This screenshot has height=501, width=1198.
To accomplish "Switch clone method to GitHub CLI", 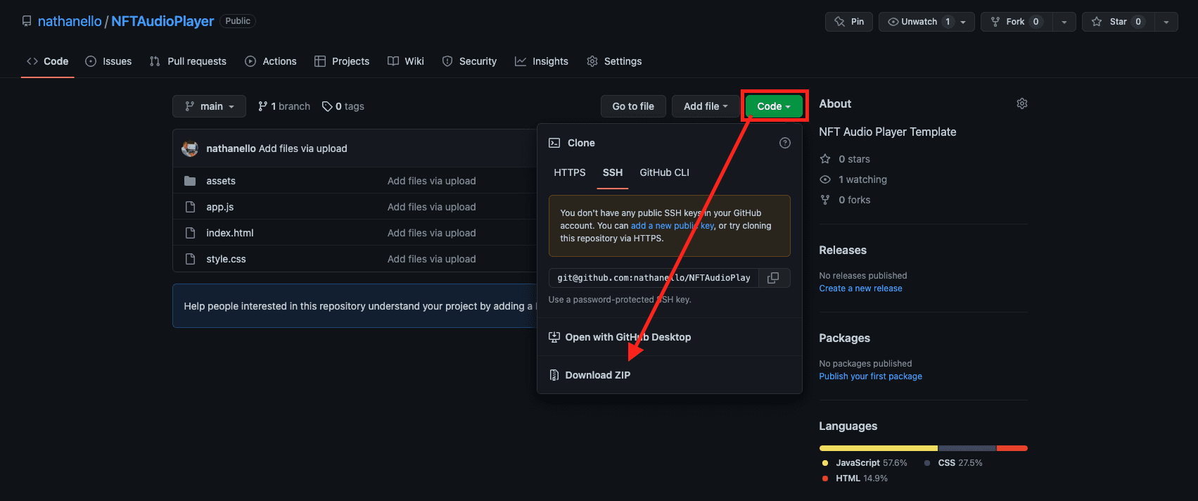I will tap(665, 172).
